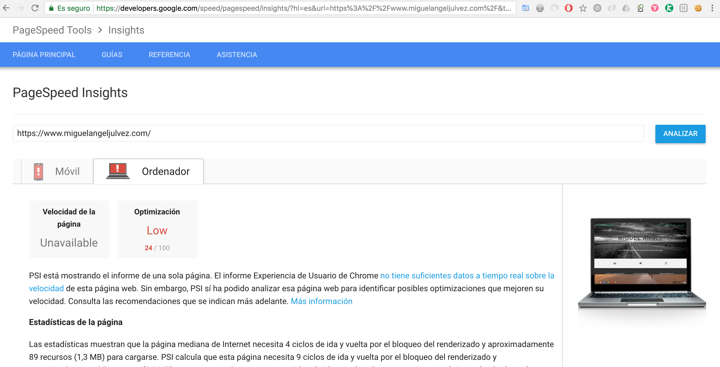Click the gray swirl extension icon
Viewport: 720px width, 367px height.
612,8
